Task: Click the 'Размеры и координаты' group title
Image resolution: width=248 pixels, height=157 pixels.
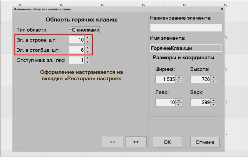Action: (184, 57)
